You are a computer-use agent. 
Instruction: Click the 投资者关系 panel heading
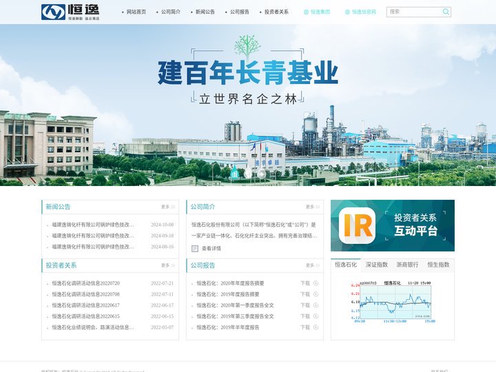pyautogui.click(x=61, y=265)
